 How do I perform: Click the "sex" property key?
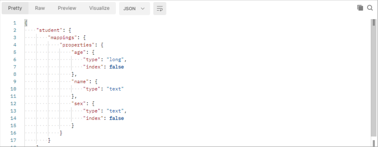[x=78, y=104]
